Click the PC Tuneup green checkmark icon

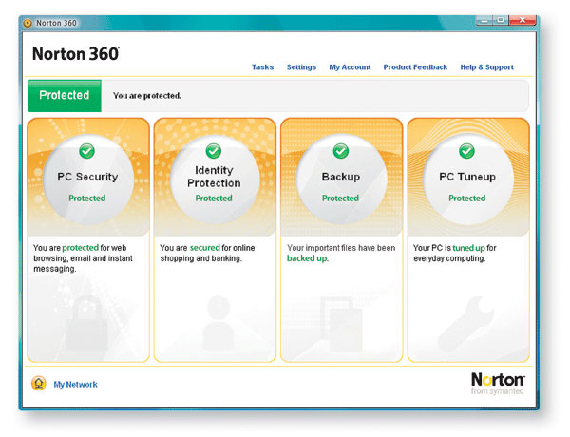(466, 151)
